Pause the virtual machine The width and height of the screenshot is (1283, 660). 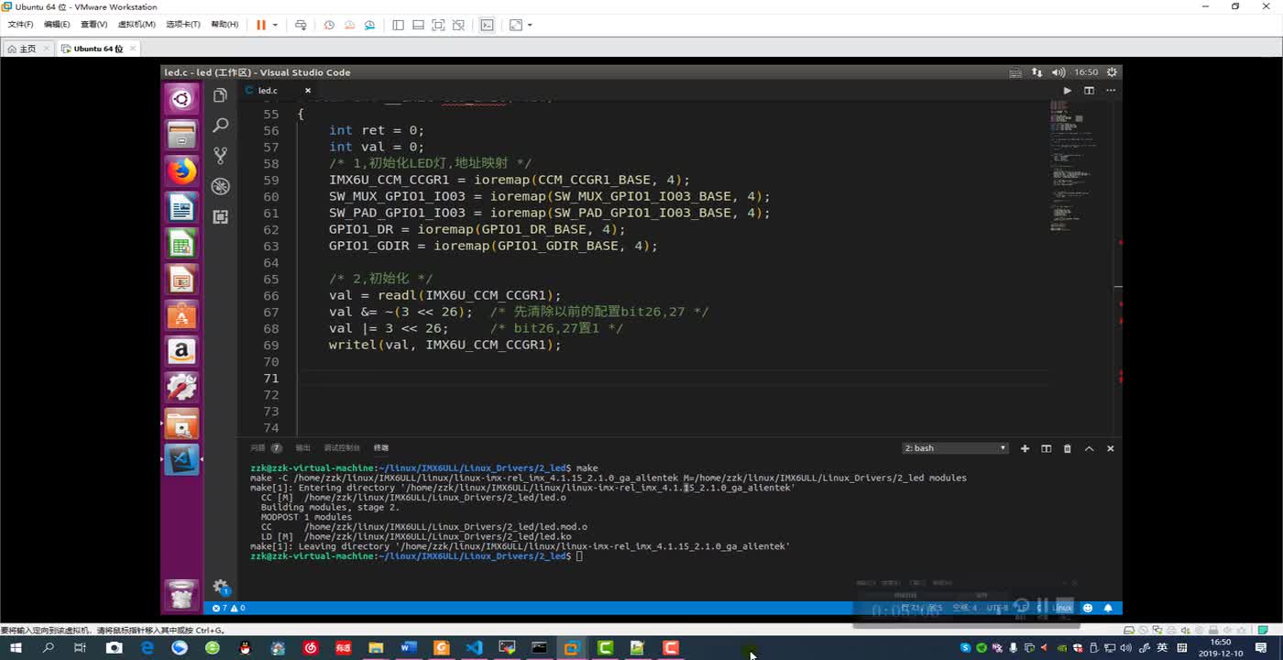pyautogui.click(x=261, y=25)
